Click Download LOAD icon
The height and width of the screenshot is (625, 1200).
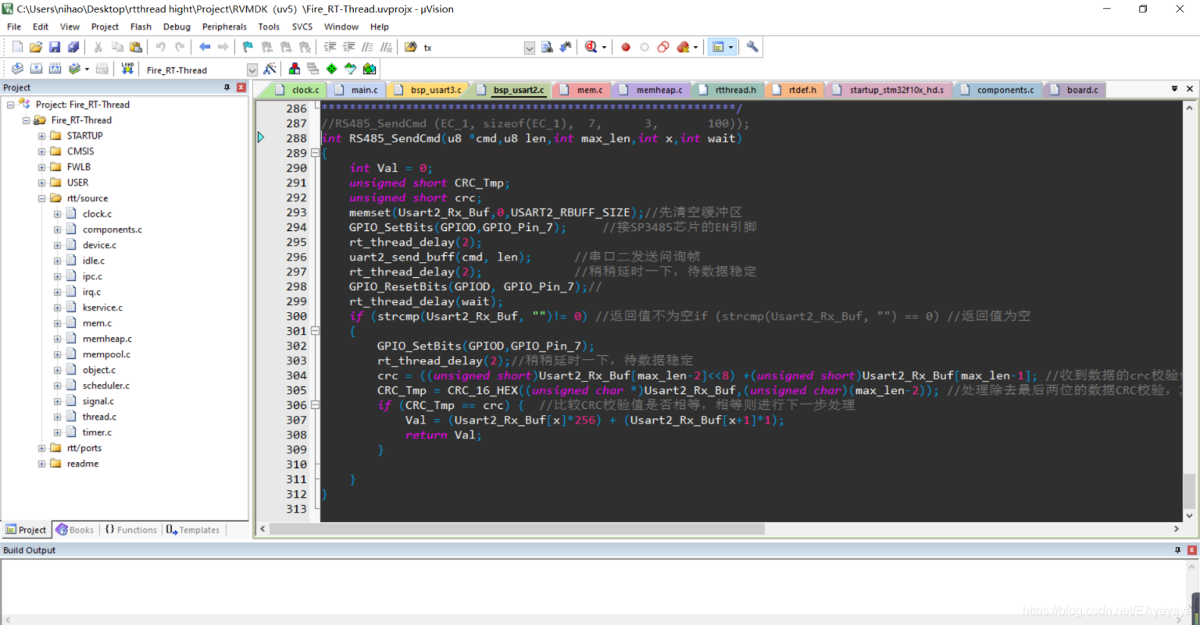pos(127,69)
